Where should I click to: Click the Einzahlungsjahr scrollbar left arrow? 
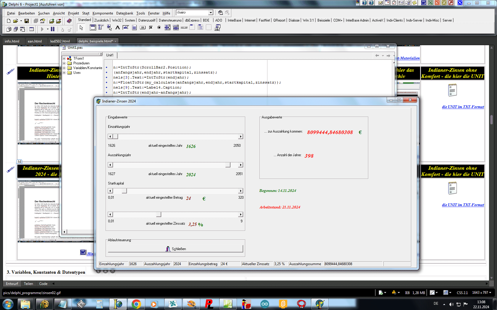[x=110, y=136]
